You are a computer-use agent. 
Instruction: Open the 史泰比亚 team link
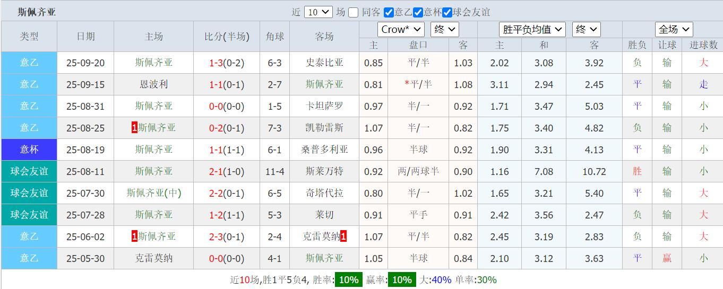pyautogui.click(x=324, y=63)
